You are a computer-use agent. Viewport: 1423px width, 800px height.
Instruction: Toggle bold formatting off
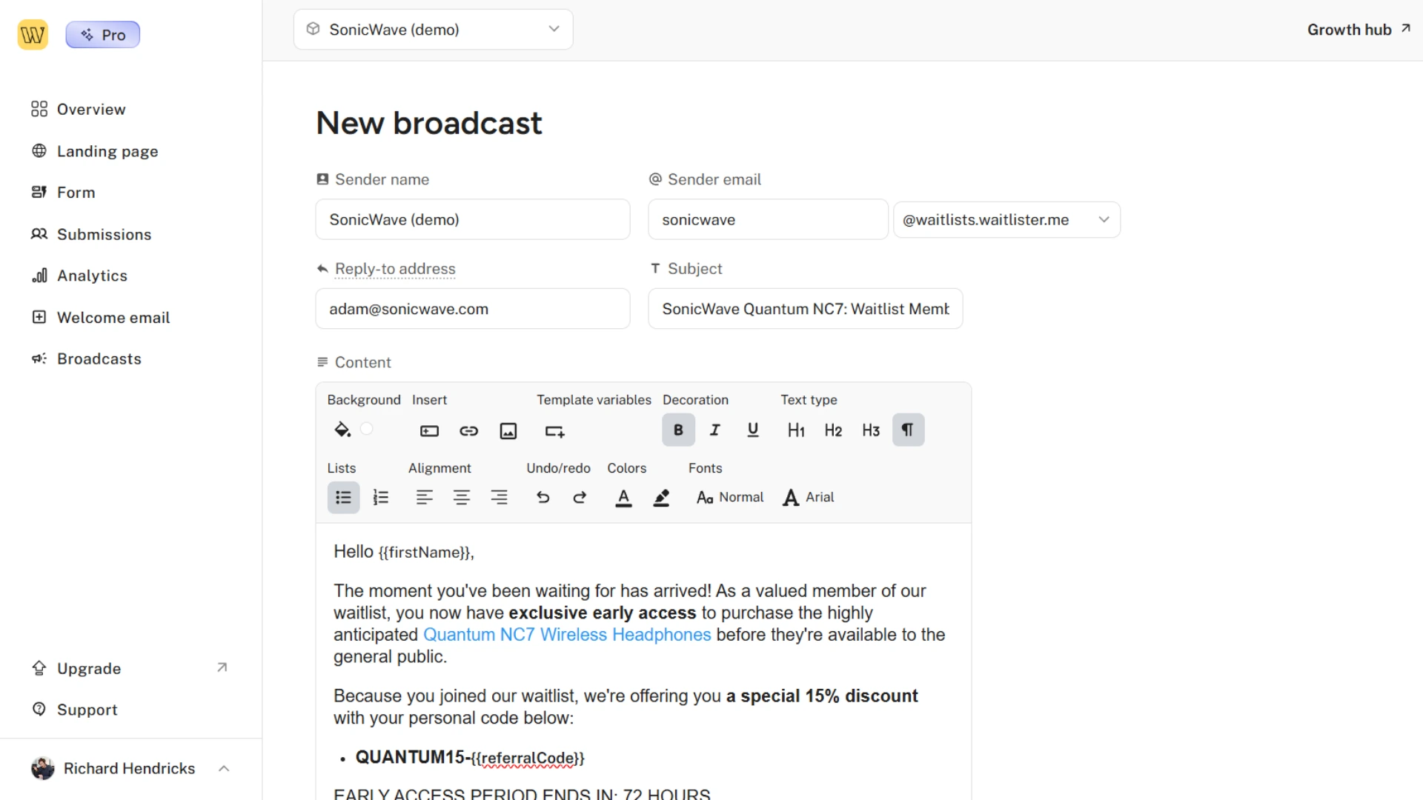[677, 430]
